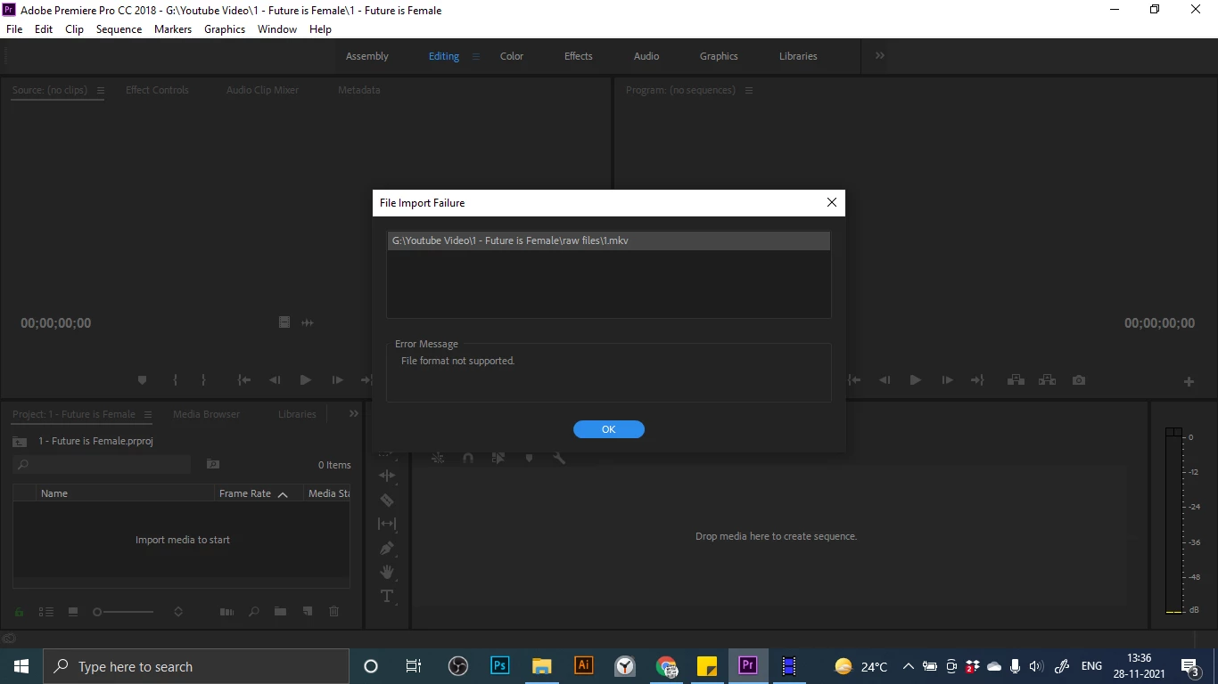Open Program monitor button editor plus
The image size is (1218, 684).
[x=1189, y=381]
